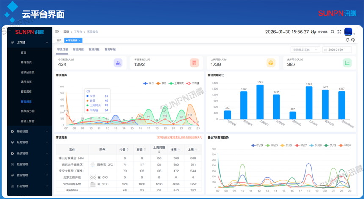The image size is (364, 199).
Task: Collapse sidebar with the hamburger menu icon
Action: click(x=57, y=32)
